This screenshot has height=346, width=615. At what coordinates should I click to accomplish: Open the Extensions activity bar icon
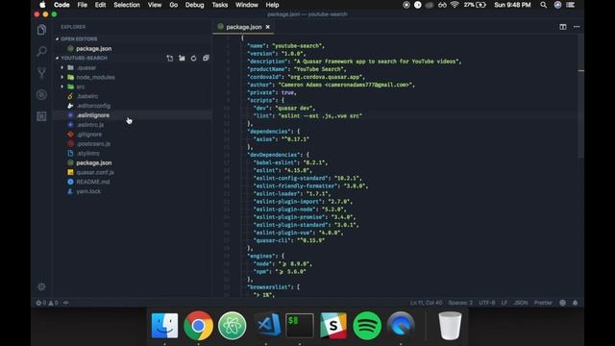pos(41,116)
